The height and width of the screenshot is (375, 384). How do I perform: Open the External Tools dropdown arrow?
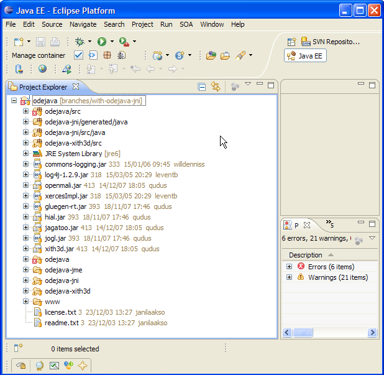(134, 42)
